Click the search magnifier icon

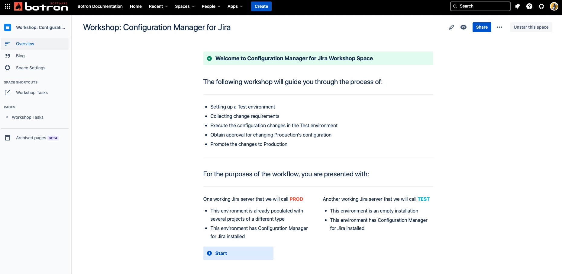(x=455, y=6)
